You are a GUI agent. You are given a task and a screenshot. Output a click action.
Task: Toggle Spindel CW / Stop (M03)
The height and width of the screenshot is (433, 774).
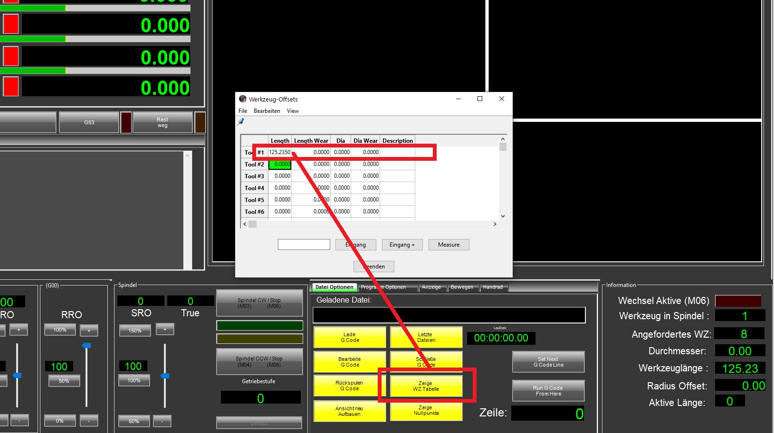click(x=259, y=303)
